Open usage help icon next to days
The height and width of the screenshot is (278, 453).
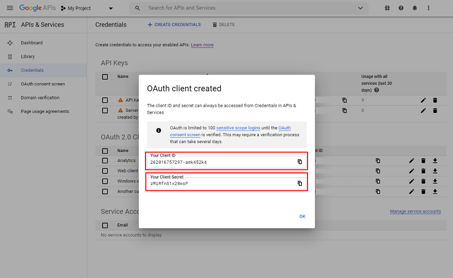pyautogui.click(x=377, y=90)
